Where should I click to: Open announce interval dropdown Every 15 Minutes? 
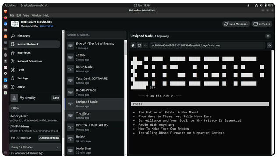35,147
